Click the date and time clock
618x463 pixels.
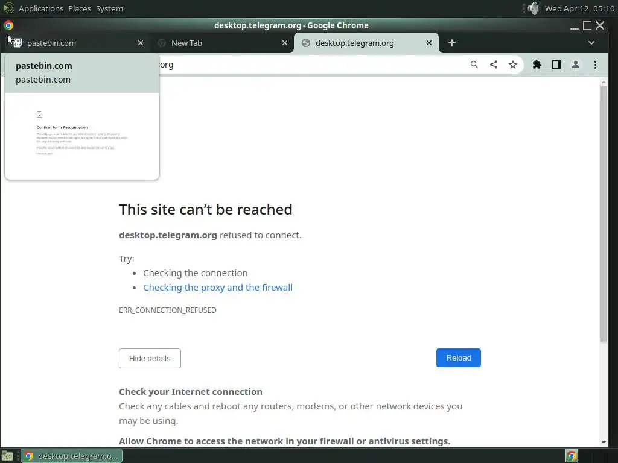point(579,8)
